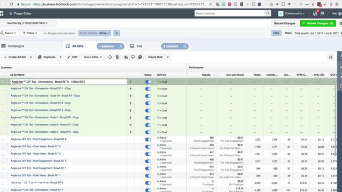
Task: Reload the browser page
Action: 12,4
